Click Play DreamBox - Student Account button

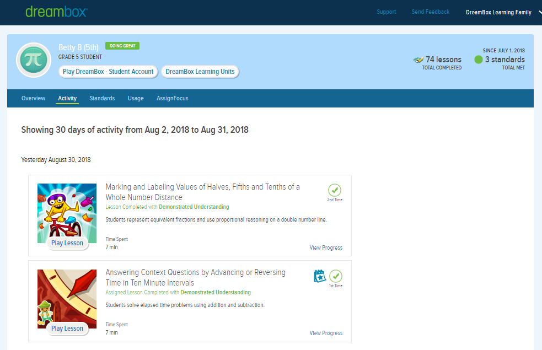point(108,72)
